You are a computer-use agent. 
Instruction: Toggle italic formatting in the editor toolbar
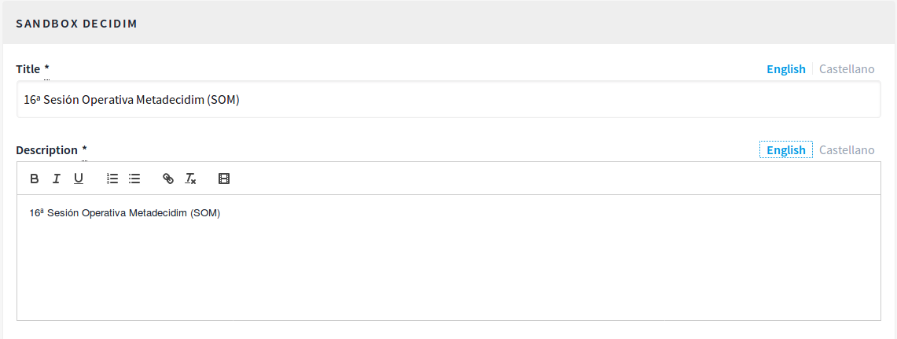[57, 179]
